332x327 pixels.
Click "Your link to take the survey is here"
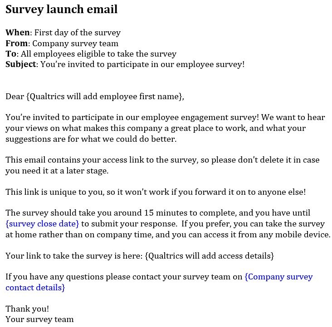[x=73, y=256]
